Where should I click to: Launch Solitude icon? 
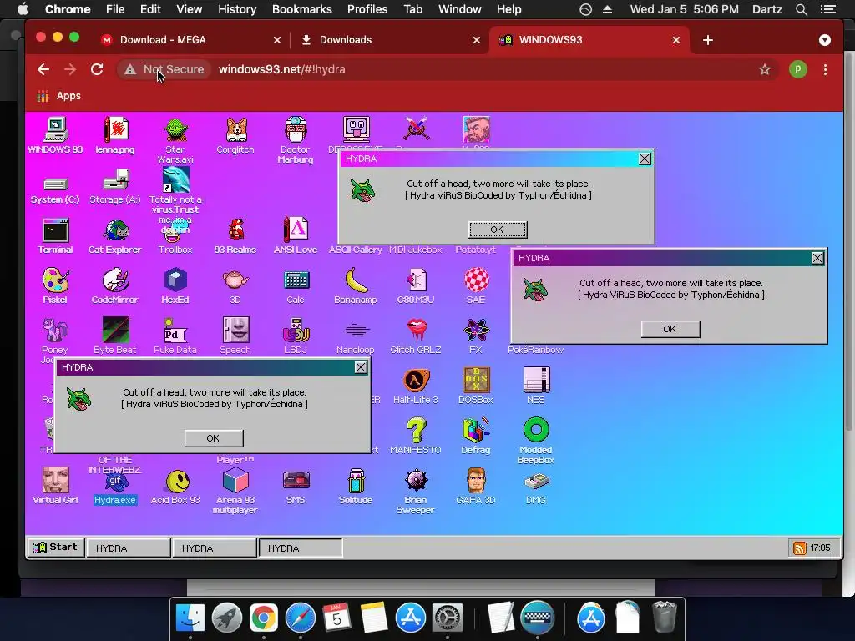click(x=356, y=487)
